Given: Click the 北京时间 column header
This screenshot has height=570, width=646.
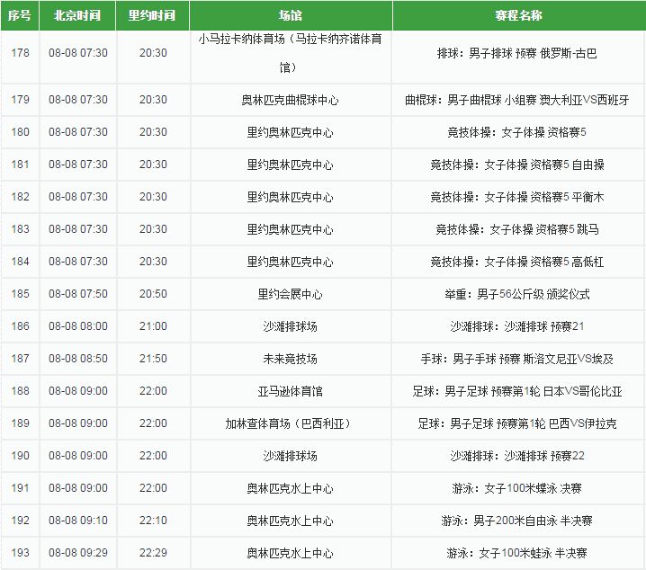Looking at the screenshot, I should (x=77, y=15).
